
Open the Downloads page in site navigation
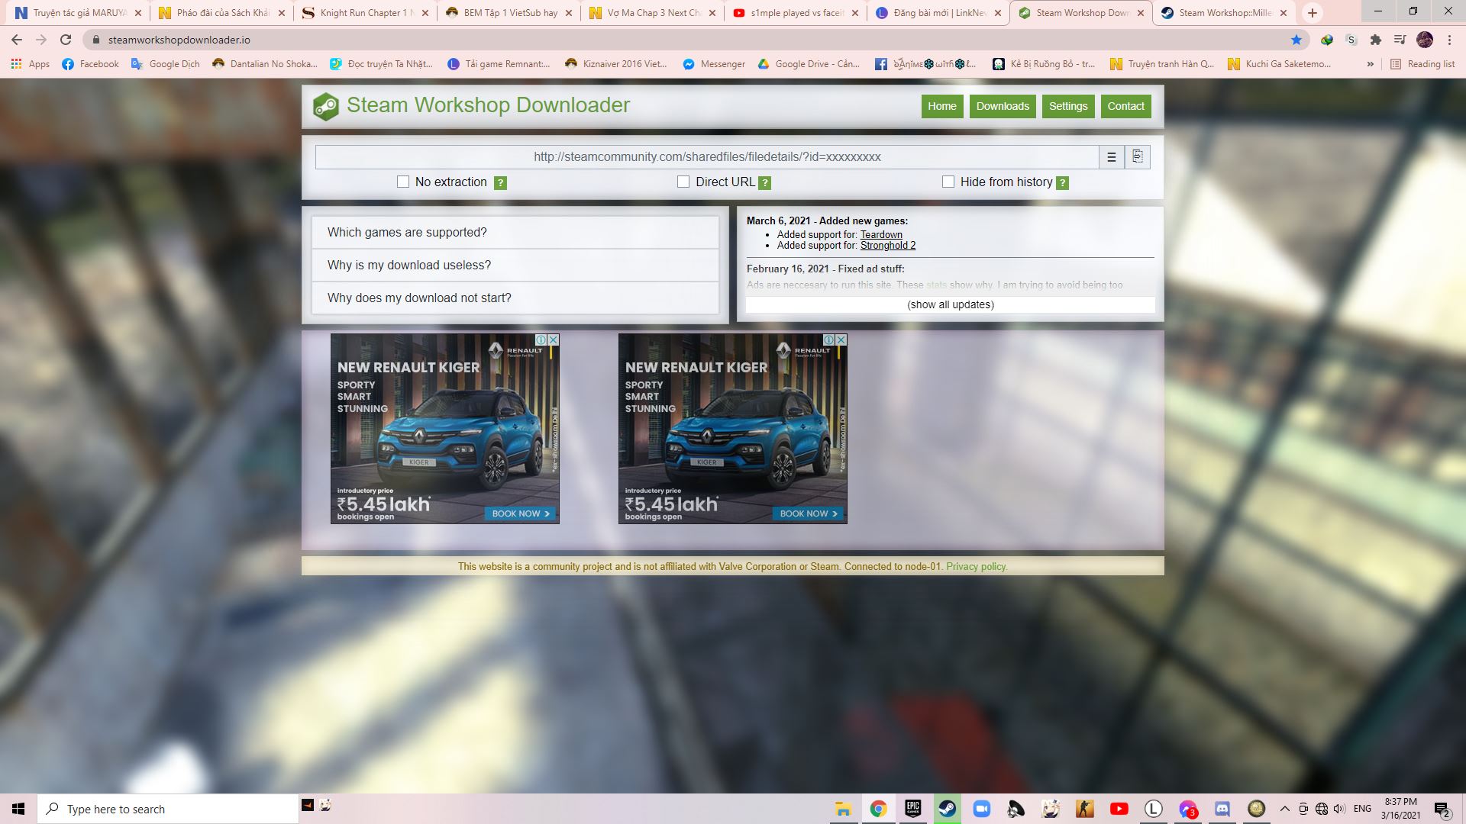[x=1002, y=107]
